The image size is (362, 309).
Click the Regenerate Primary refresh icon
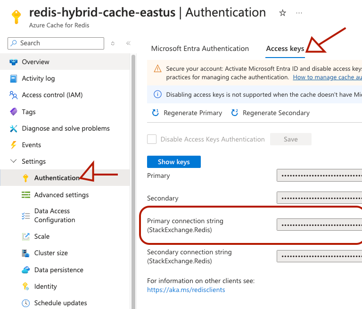(x=156, y=113)
